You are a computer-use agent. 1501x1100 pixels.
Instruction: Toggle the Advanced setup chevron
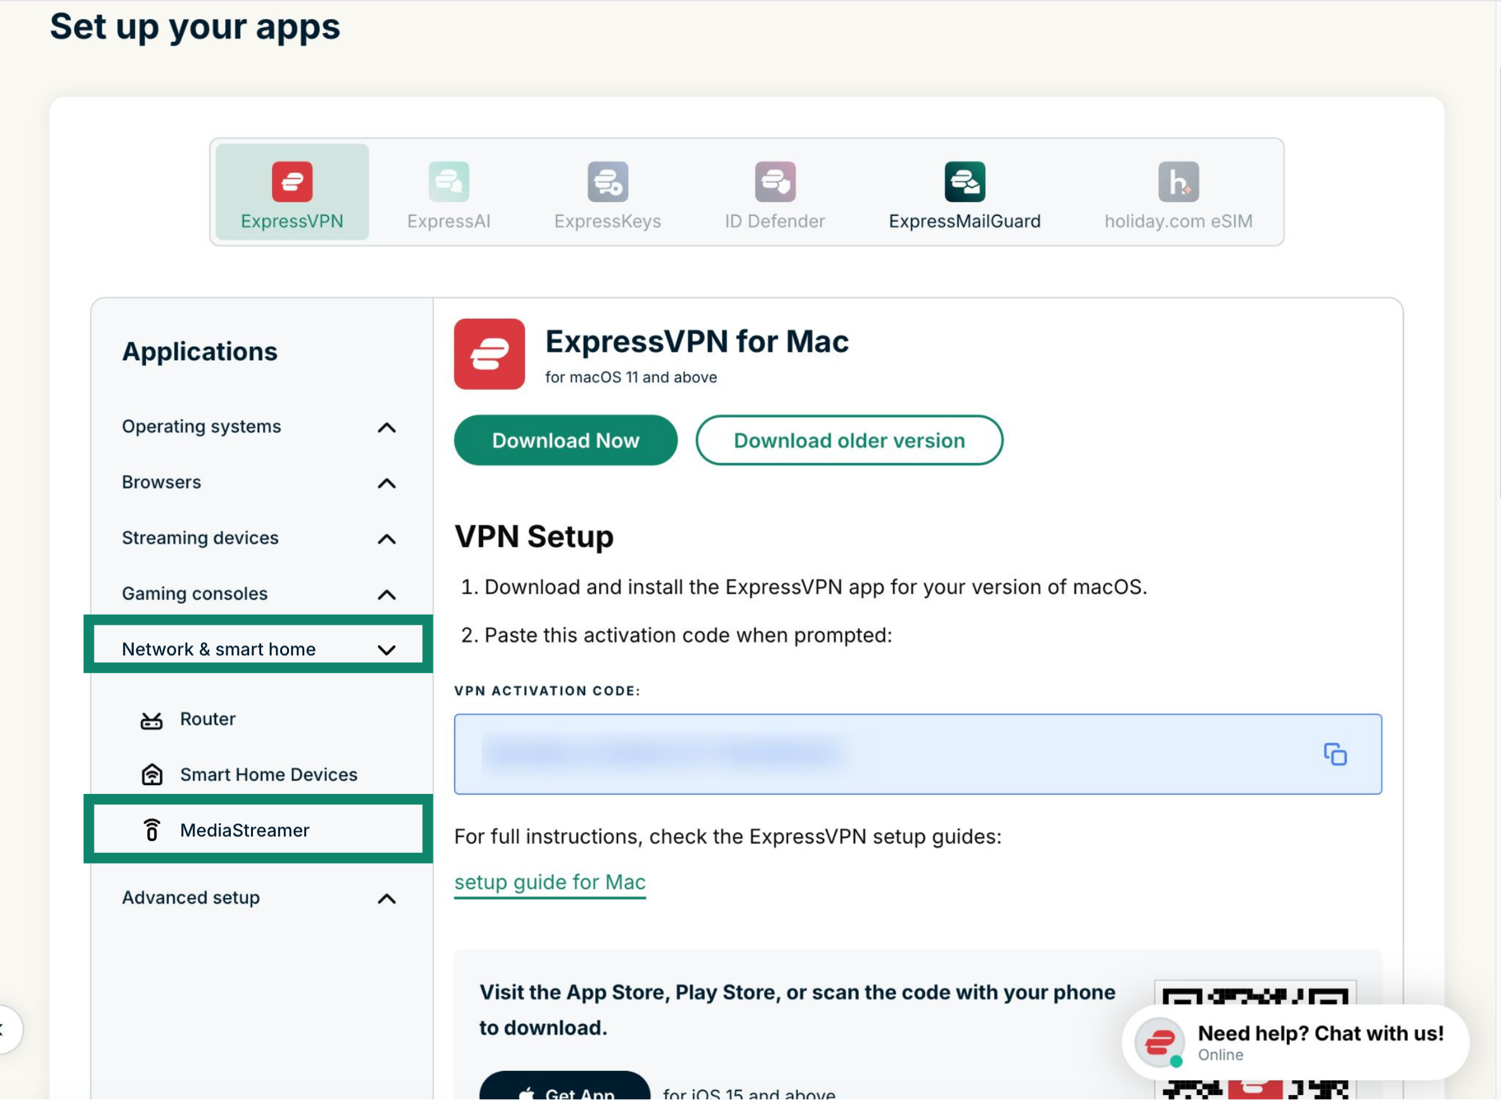point(386,899)
